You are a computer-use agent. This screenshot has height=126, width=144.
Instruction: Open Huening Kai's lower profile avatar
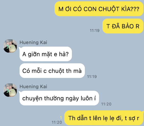10,90
